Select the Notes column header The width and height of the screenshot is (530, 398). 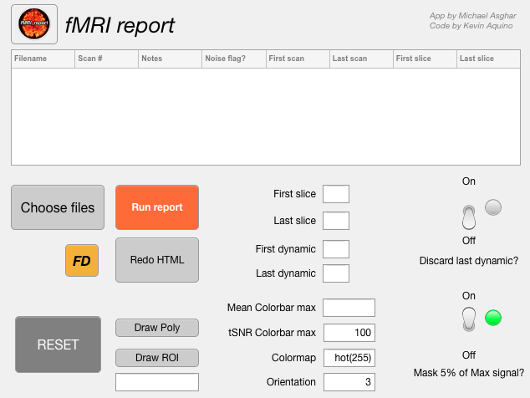tap(170, 59)
